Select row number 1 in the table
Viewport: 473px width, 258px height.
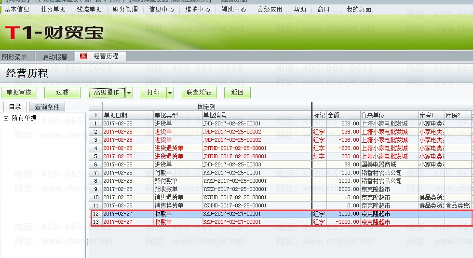(95, 123)
